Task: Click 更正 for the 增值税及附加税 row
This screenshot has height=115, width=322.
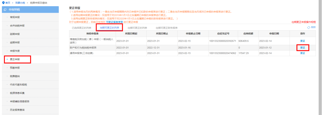Action: pos(303,41)
